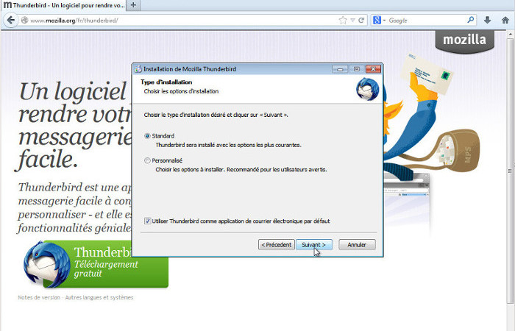This screenshot has width=515, height=331.
Task: Minimize the Thunderbird installer window
Action: [340, 69]
